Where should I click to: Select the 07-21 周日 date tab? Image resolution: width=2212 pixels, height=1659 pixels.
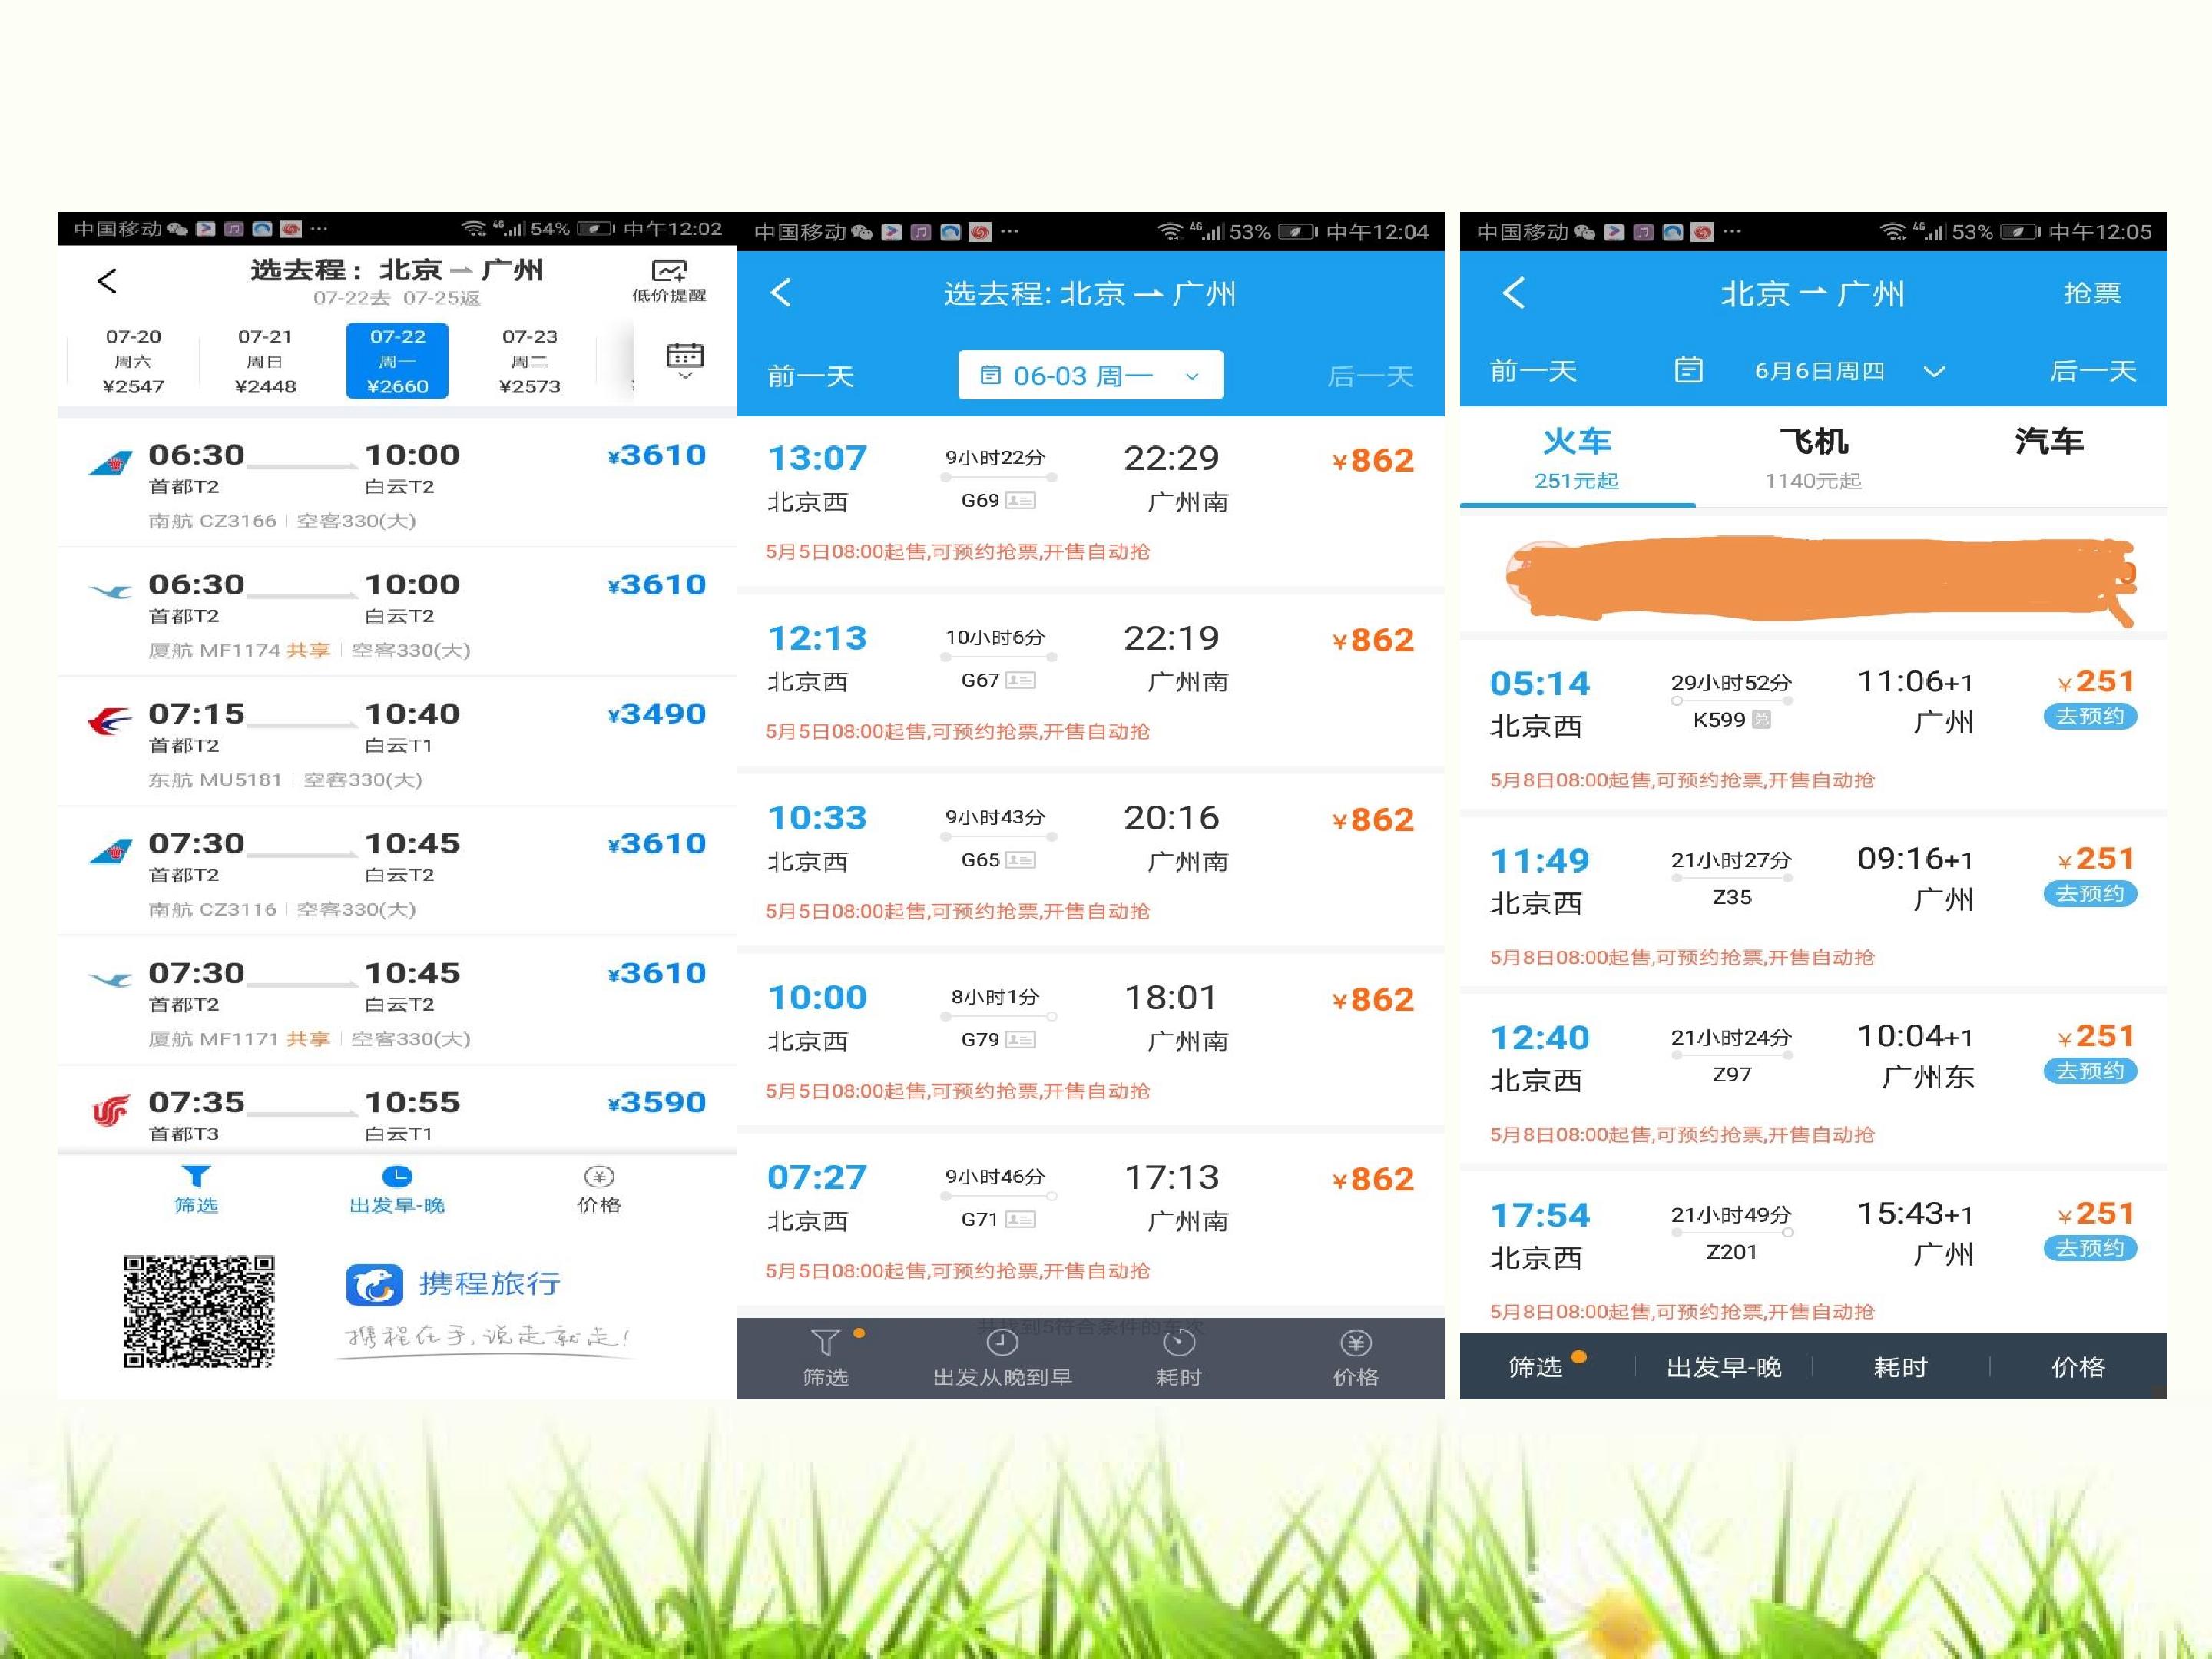click(x=265, y=361)
